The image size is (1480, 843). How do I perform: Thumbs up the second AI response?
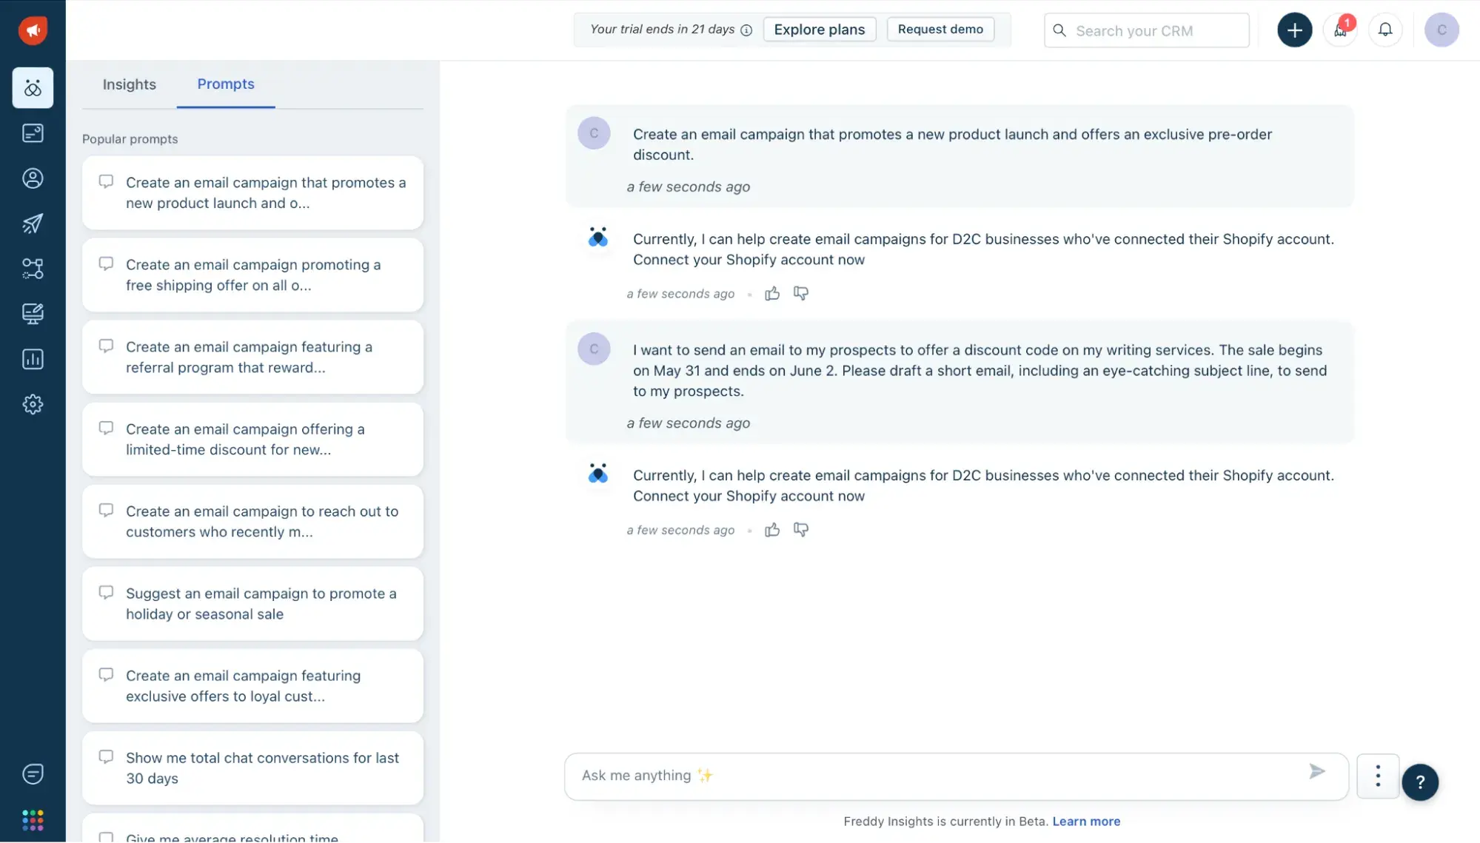point(771,529)
